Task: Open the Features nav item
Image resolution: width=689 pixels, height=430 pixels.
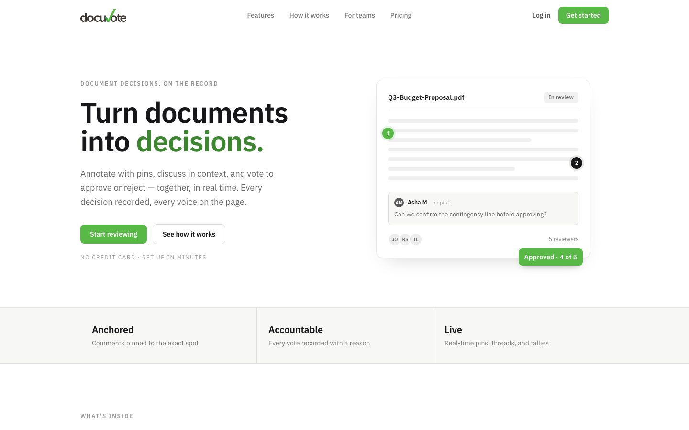Action: [x=261, y=15]
